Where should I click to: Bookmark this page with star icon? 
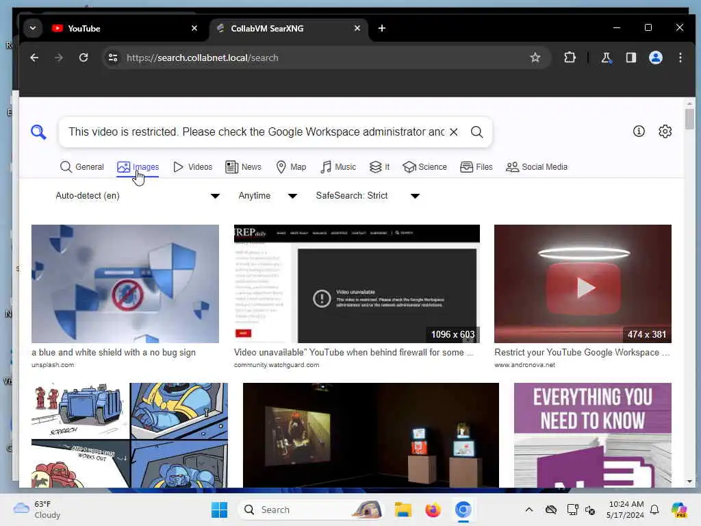535,58
